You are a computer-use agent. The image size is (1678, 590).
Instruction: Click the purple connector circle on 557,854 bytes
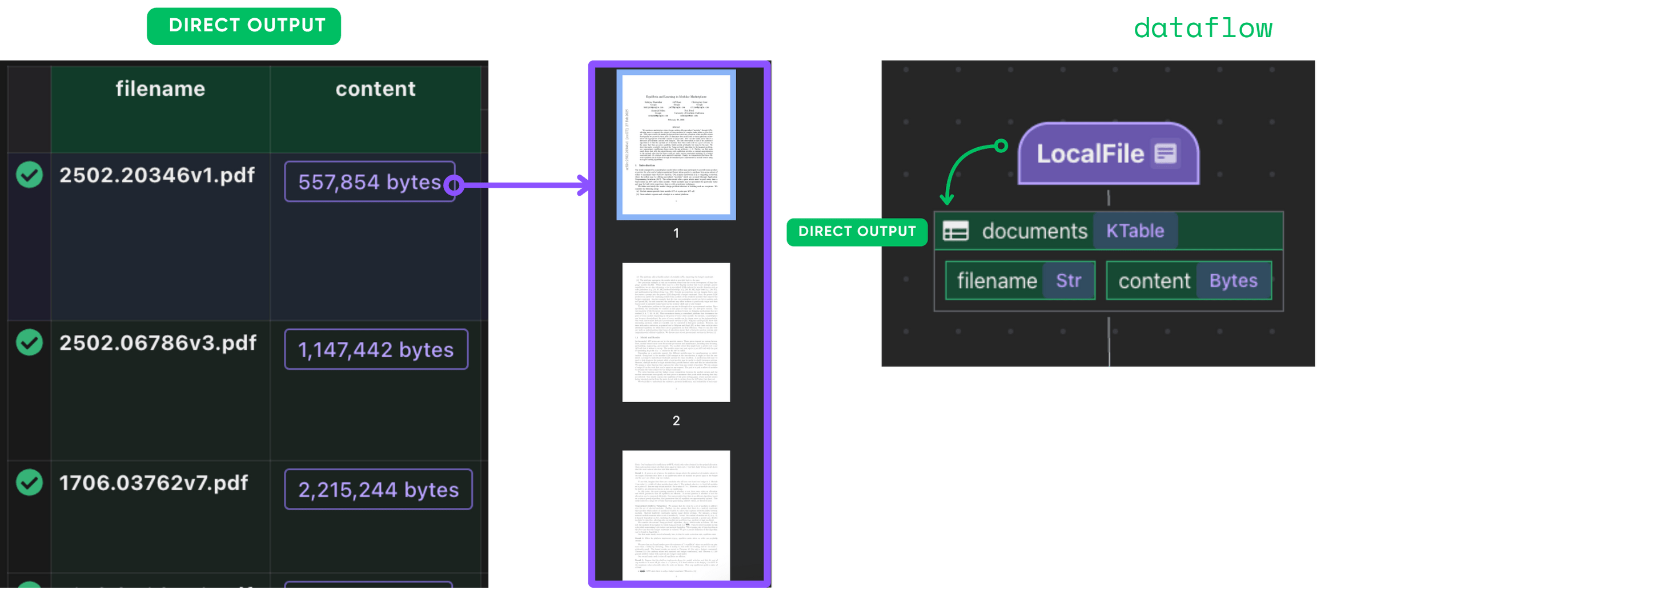(453, 185)
